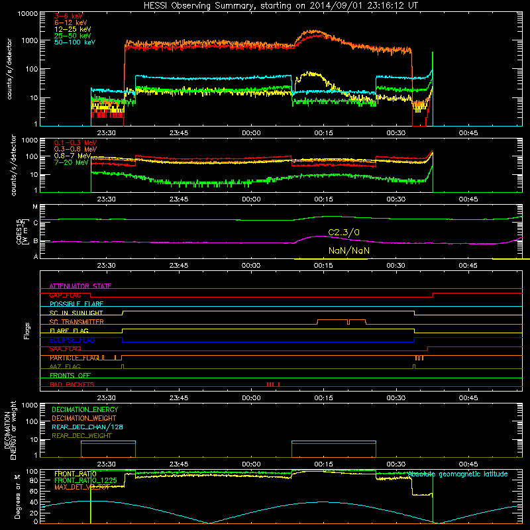Screen dimensions: 530x530
Task: Click the orange 6-12 keV peak near 00:13
Action: coord(314,32)
